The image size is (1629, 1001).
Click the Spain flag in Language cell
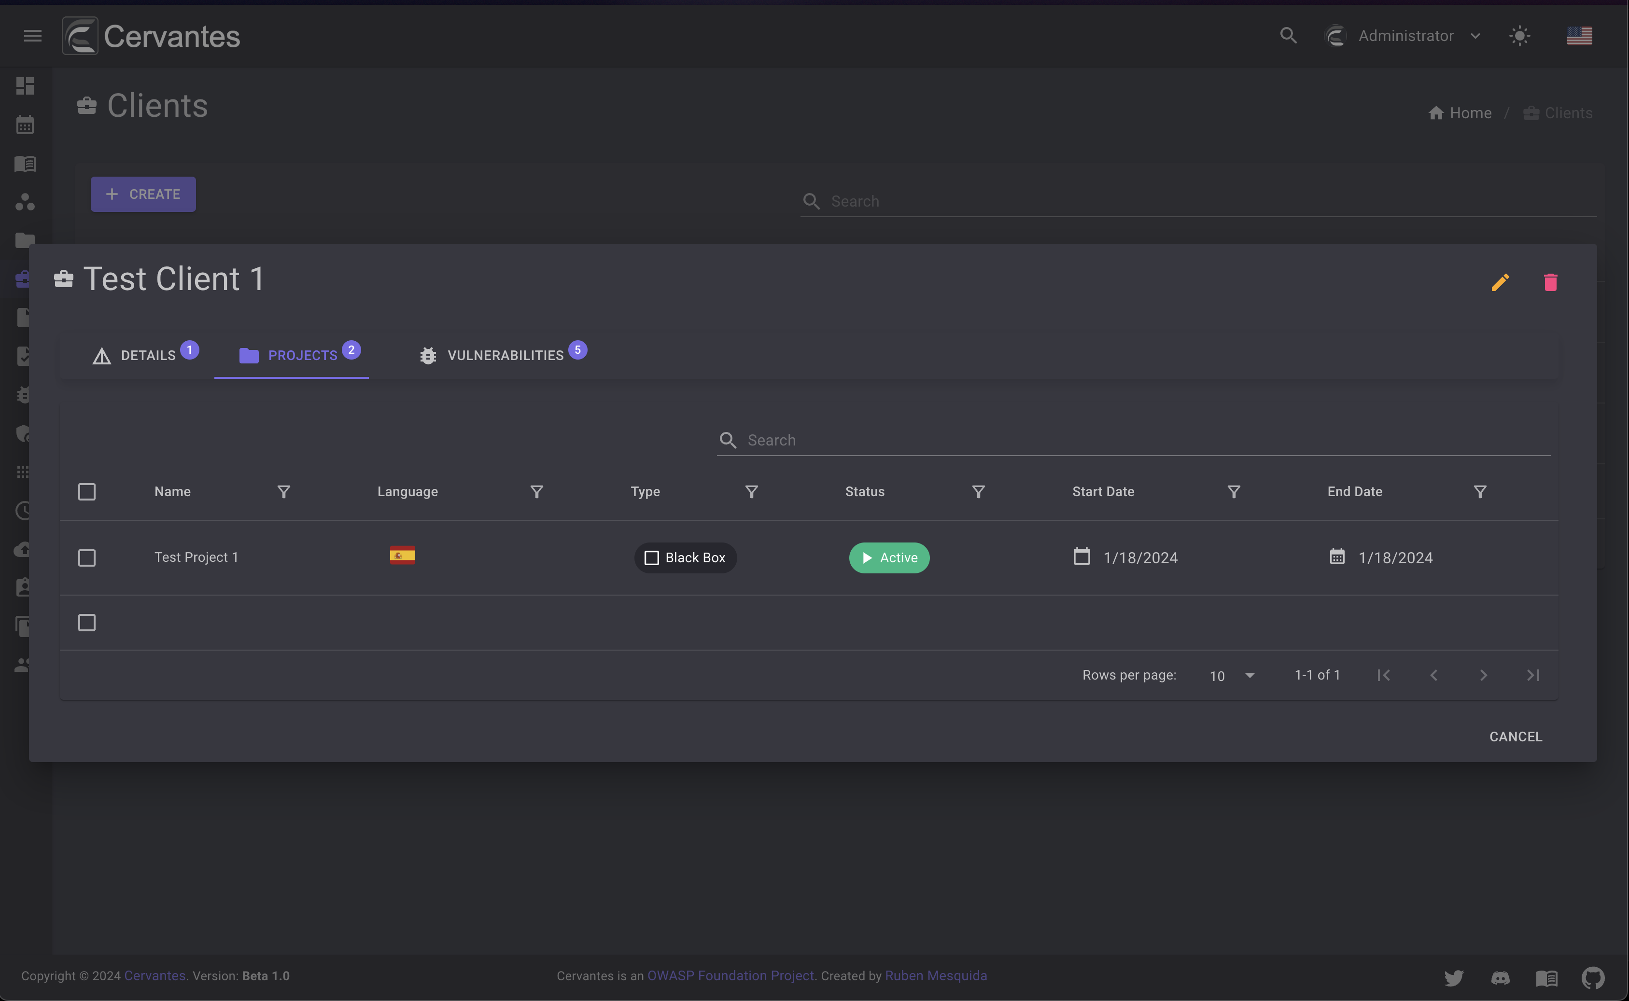point(403,556)
